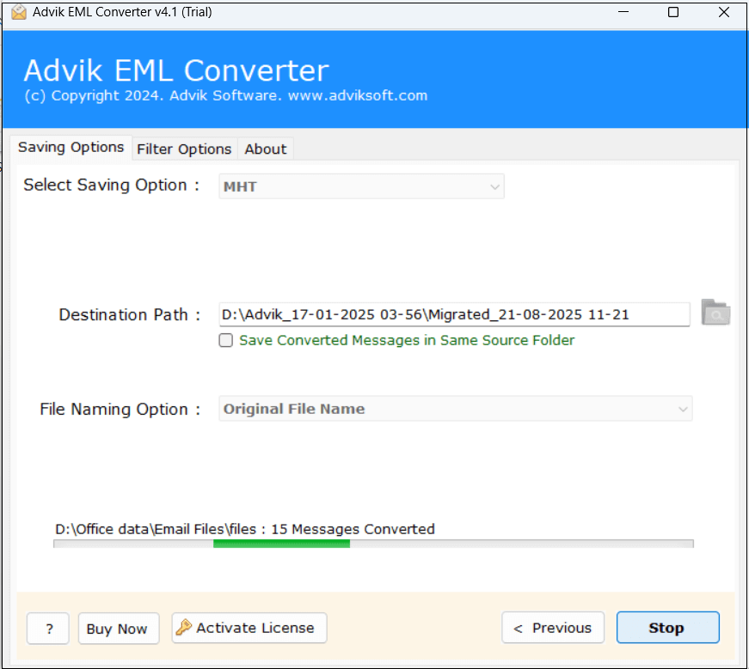Click the '15 Messages Converted' status text
This screenshot has height=669, width=749.
[353, 529]
